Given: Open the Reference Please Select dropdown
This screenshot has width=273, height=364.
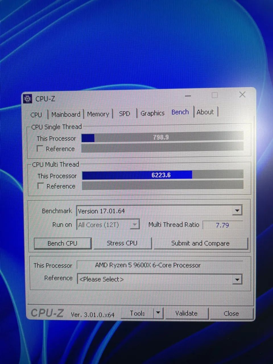Looking at the screenshot, I should pos(160,279).
